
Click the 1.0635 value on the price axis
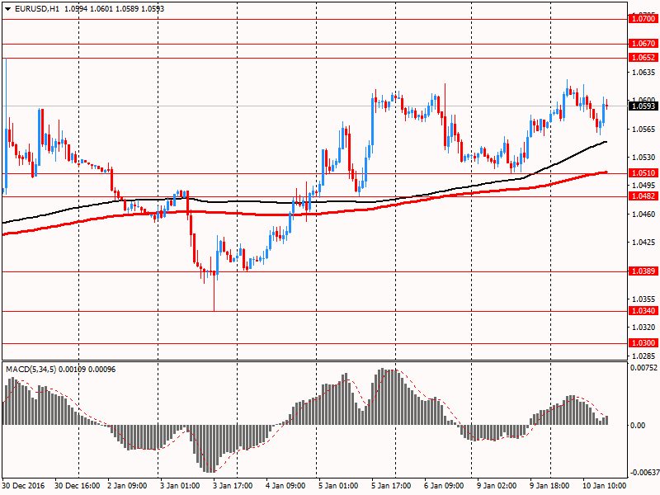pyautogui.click(x=643, y=73)
